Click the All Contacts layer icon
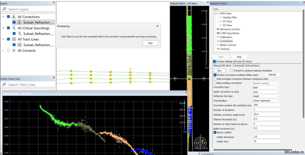The image size is (305, 155). point(13,51)
